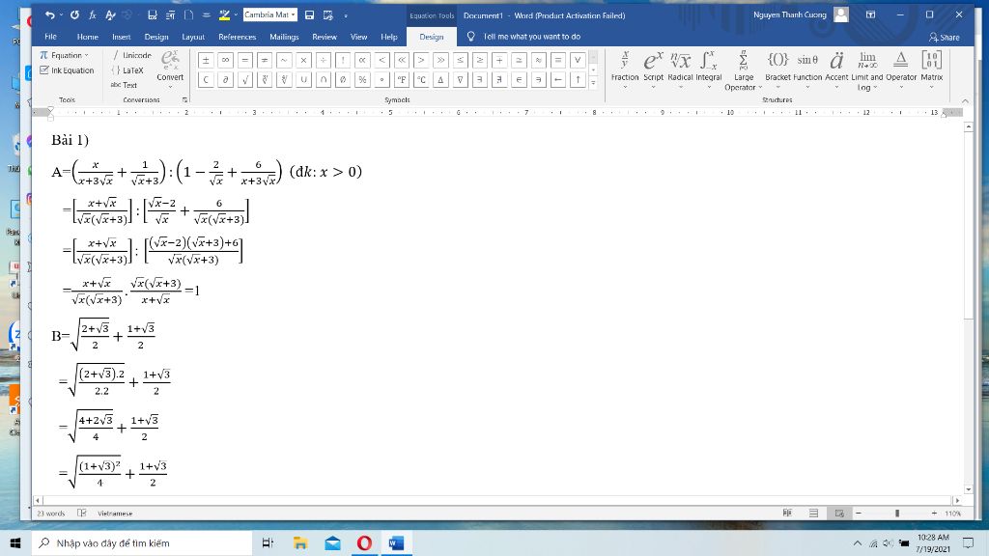Click the text highlight color icon
989x556 pixels.
(224, 14)
